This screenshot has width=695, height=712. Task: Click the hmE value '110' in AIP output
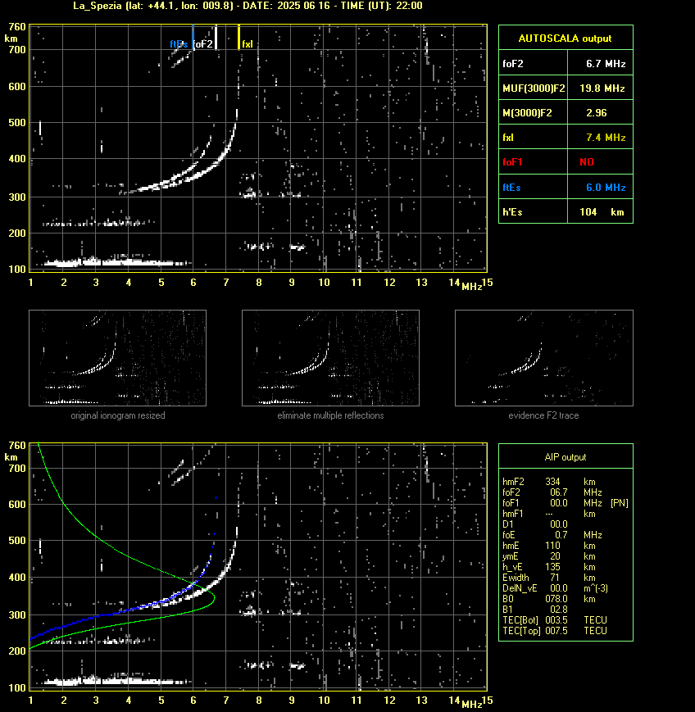(552, 546)
